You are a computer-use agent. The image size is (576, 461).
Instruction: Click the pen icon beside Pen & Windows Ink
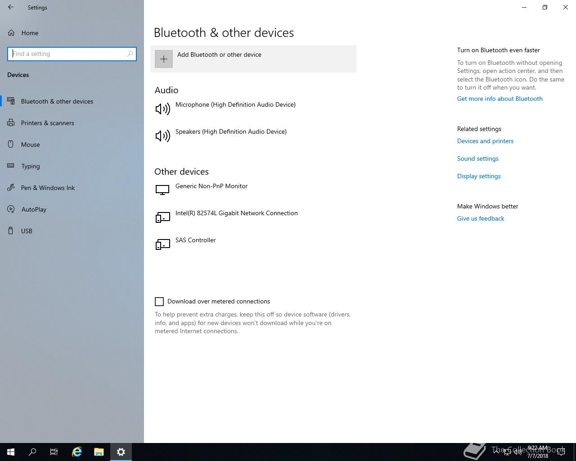pos(11,188)
